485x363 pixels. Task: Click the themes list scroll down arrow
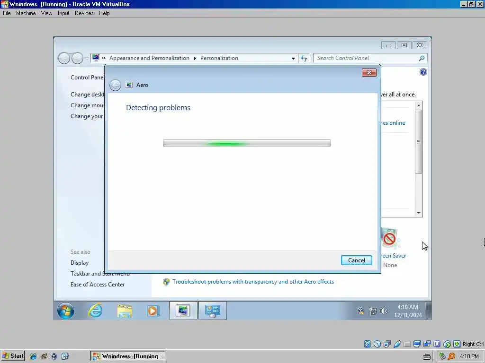point(419,213)
